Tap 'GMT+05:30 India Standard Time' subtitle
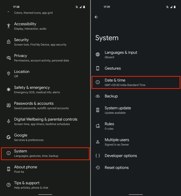 (x=125, y=85)
